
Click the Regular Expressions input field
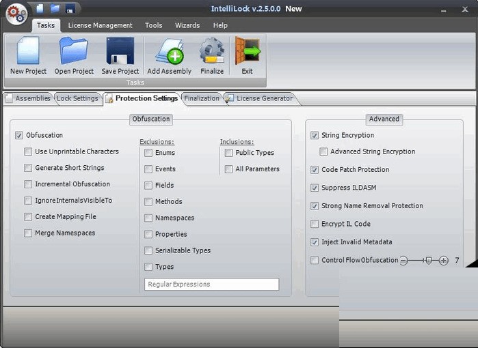coord(211,285)
